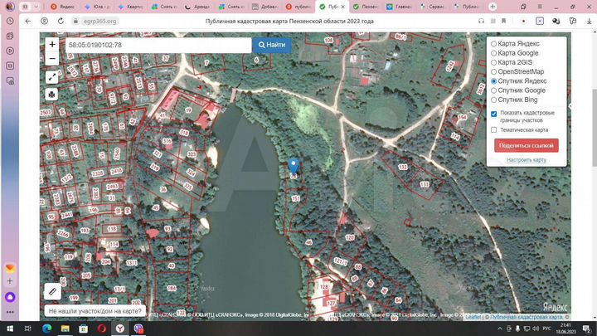Click parcel label 151 on the map
Viewport: 597px width, 336px height.
[295, 198]
